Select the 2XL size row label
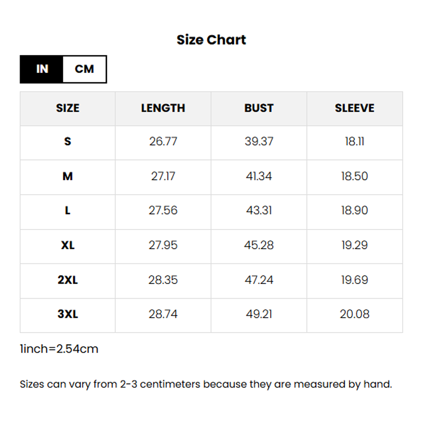This screenshot has height=423, width=423. 68,280
